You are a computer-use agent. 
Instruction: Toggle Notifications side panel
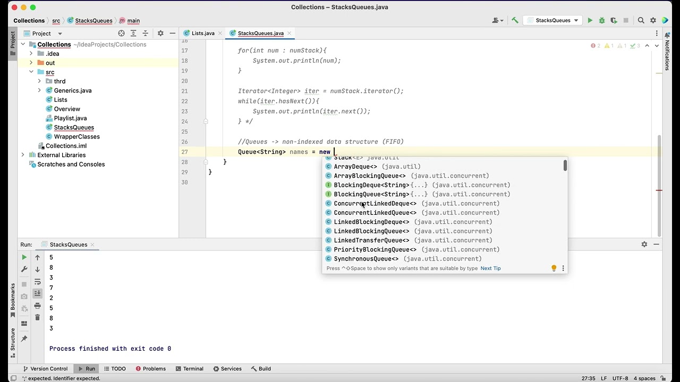(x=667, y=50)
